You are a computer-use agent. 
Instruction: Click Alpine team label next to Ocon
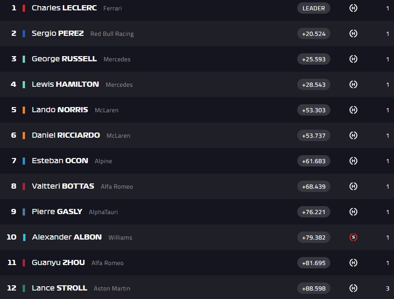pyautogui.click(x=103, y=161)
